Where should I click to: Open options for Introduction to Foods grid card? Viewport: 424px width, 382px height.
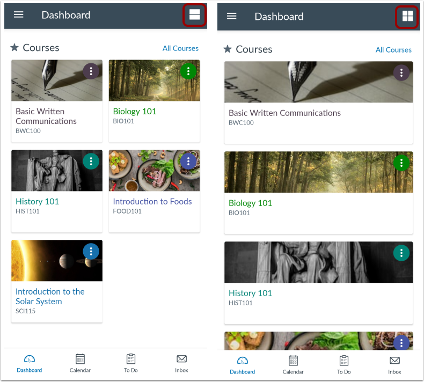coord(188,161)
